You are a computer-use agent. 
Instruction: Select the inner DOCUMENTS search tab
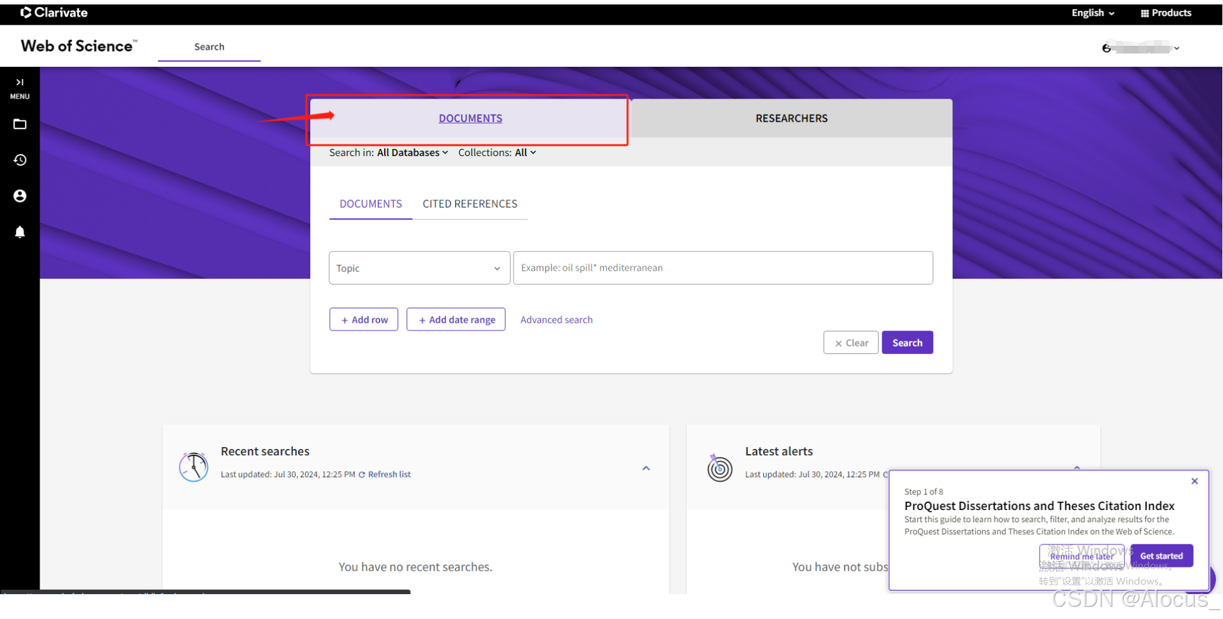point(371,204)
